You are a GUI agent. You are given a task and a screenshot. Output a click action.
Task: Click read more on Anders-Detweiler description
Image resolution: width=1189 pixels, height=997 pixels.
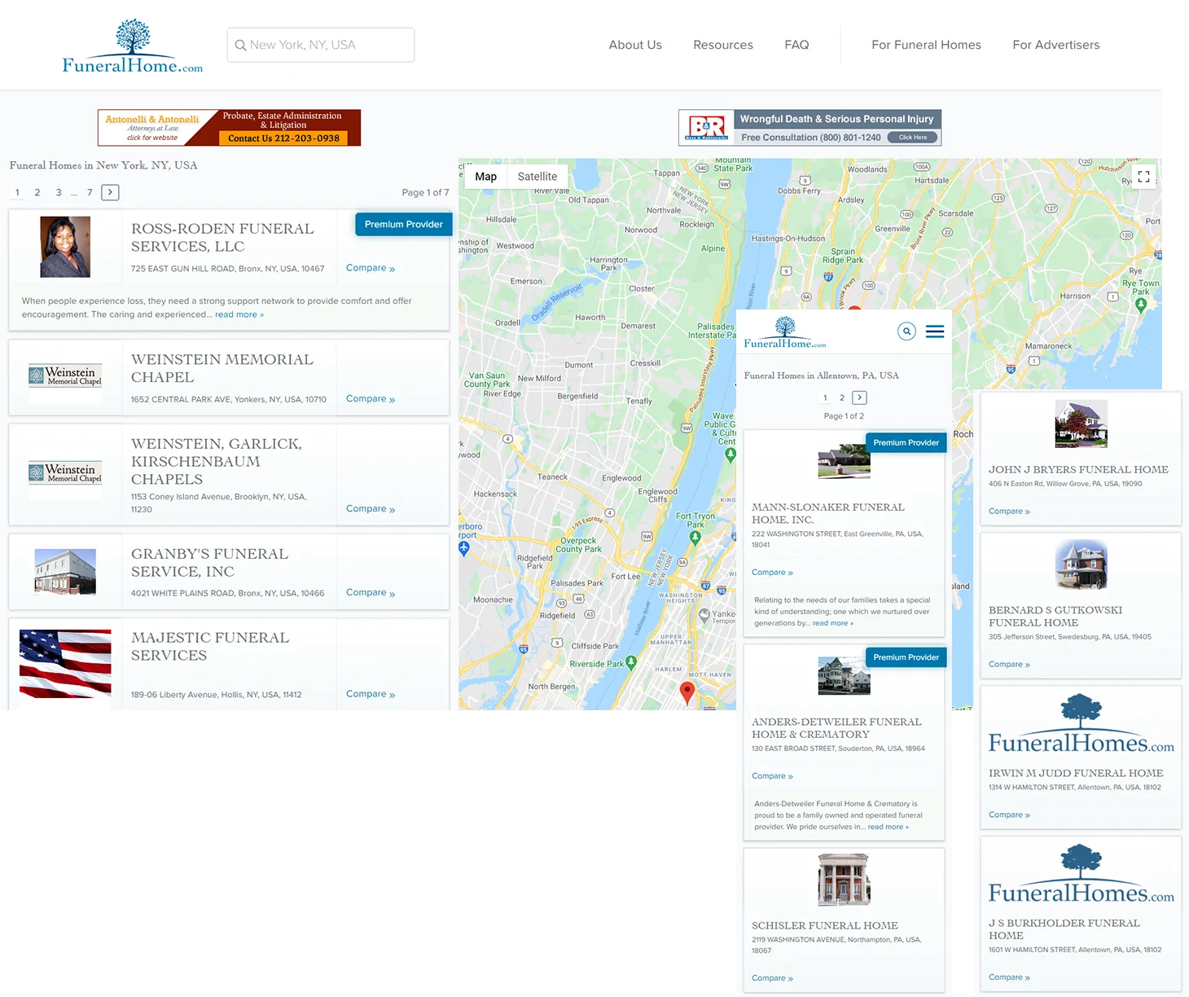coord(888,827)
